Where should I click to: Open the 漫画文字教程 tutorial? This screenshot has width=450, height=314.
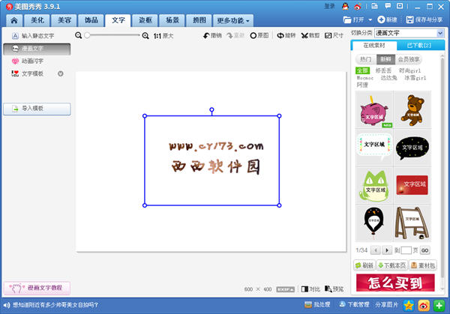coord(37,288)
